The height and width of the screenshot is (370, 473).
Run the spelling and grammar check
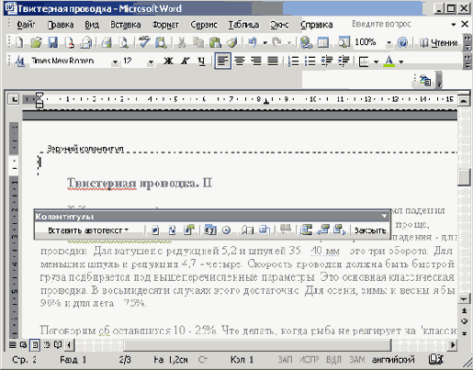pyautogui.click(x=144, y=42)
